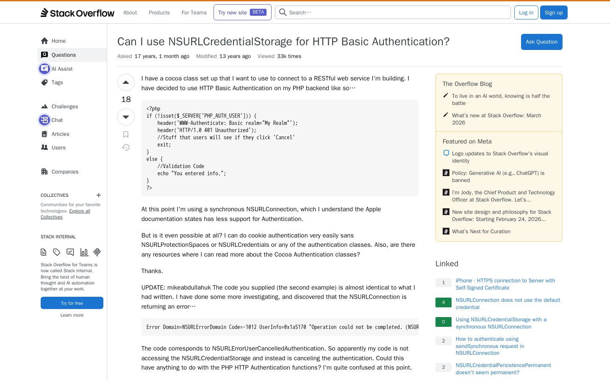
Task: Downvote the question with the down arrow
Action: click(x=126, y=117)
